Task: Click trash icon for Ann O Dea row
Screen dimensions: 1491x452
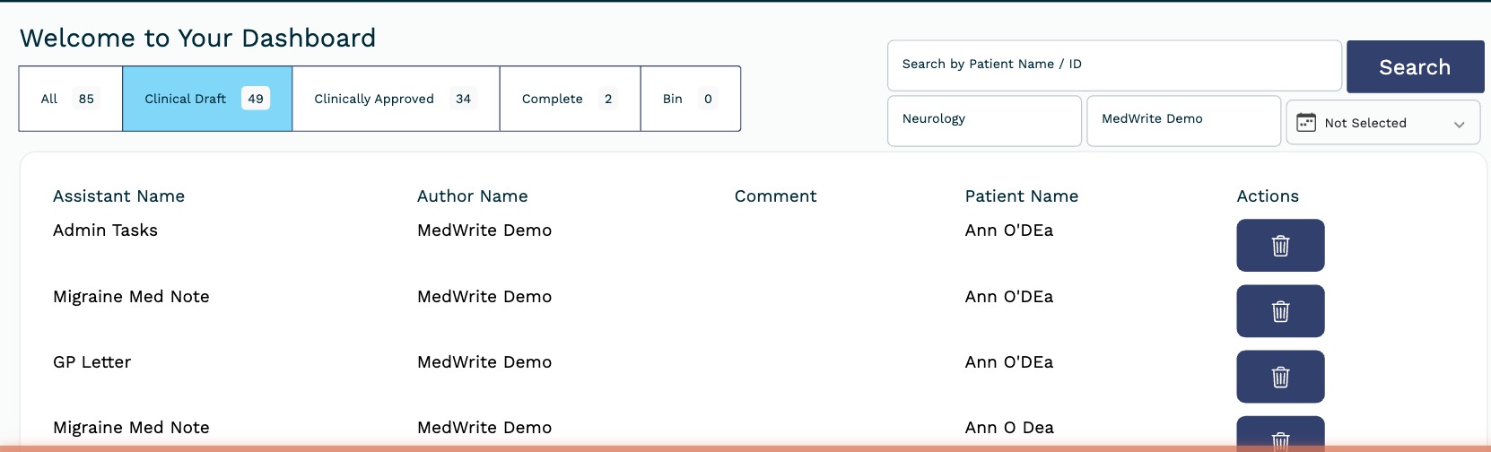Action: pyautogui.click(x=1280, y=437)
